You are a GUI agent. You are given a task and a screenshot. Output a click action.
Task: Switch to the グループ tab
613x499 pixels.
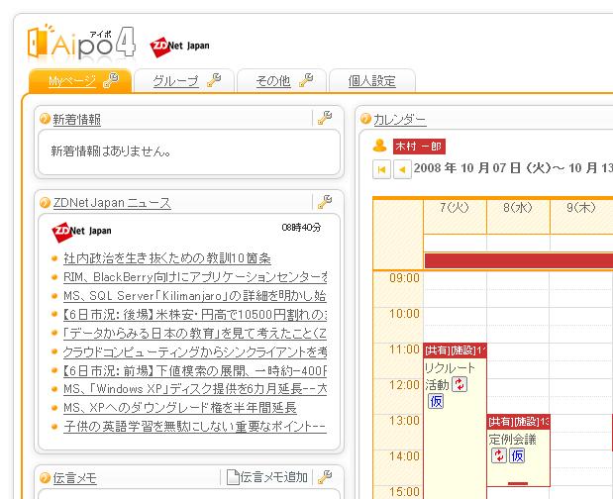coord(175,81)
